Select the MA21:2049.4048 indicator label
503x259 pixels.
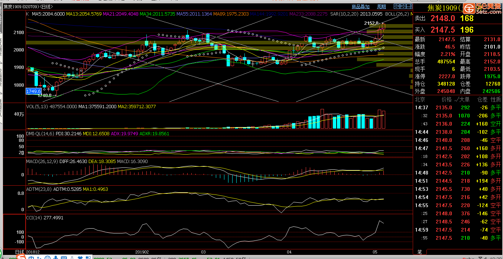(121, 14)
